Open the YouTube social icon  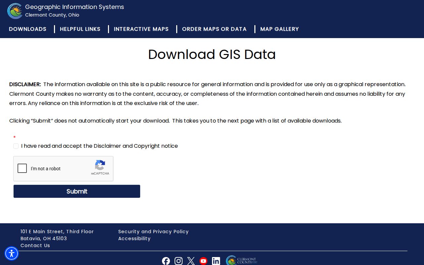203,261
